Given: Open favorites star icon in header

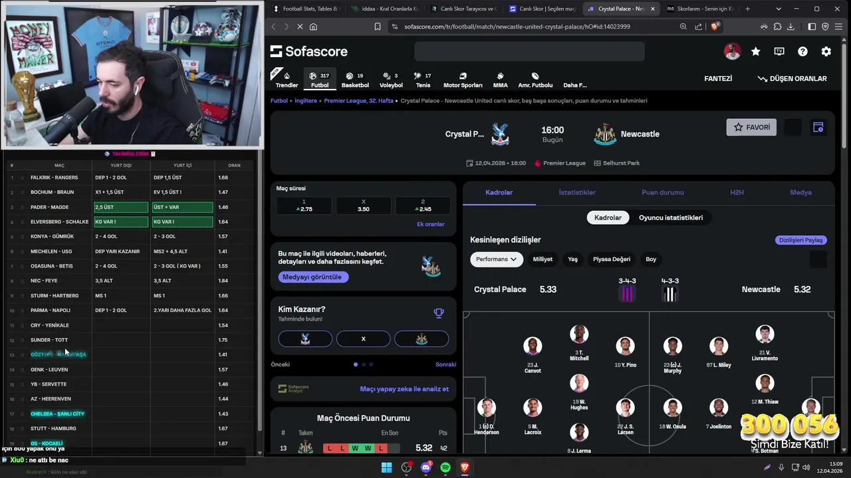Looking at the screenshot, I should (x=755, y=51).
